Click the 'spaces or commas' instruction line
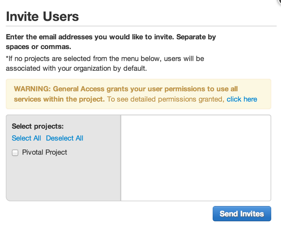Image resolution: width=281 pixels, height=227 pixels. (38, 47)
